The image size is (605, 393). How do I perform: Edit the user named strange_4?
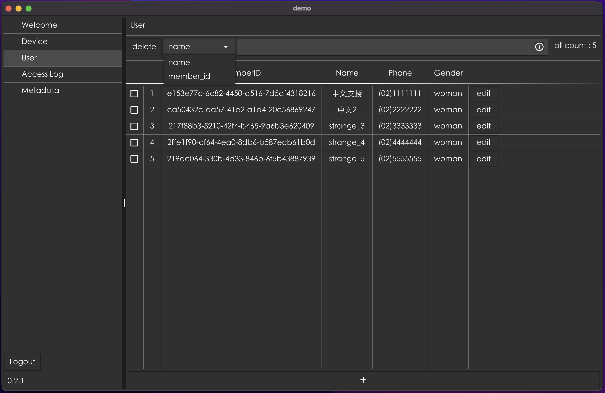(x=483, y=142)
